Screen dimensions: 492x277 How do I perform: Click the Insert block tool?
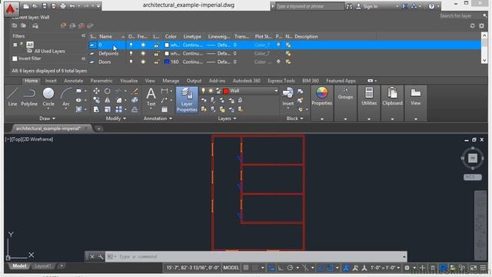click(x=288, y=97)
